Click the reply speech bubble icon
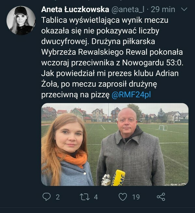Screen dimensions: 195x213 (x=47, y=197)
